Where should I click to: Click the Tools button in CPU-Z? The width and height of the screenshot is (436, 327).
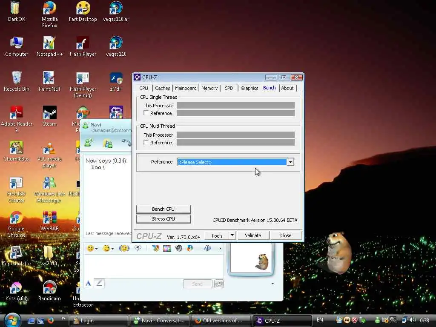click(217, 235)
